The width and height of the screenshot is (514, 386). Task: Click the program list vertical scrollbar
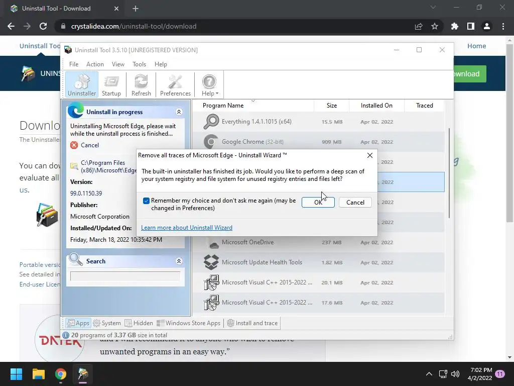pyautogui.click(x=449, y=173)
